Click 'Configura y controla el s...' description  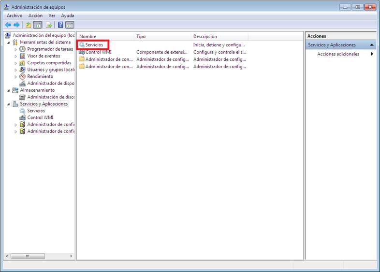219,52
